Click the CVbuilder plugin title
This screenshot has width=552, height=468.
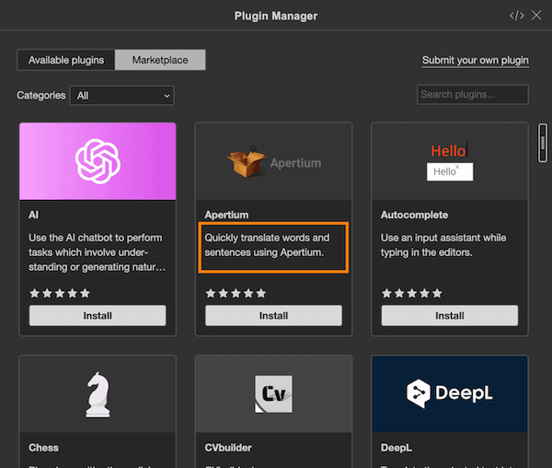228,448
